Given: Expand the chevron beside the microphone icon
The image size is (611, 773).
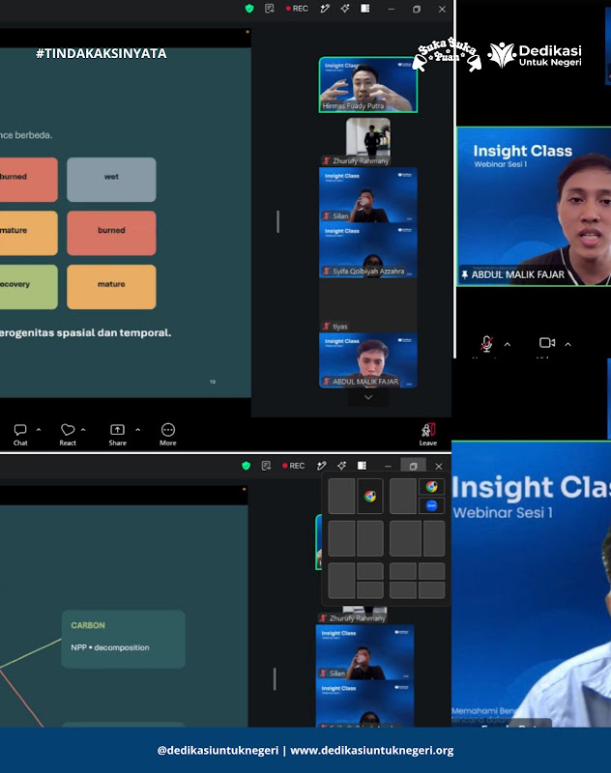Looking at the screenshot, I should (x=508, y=344).
